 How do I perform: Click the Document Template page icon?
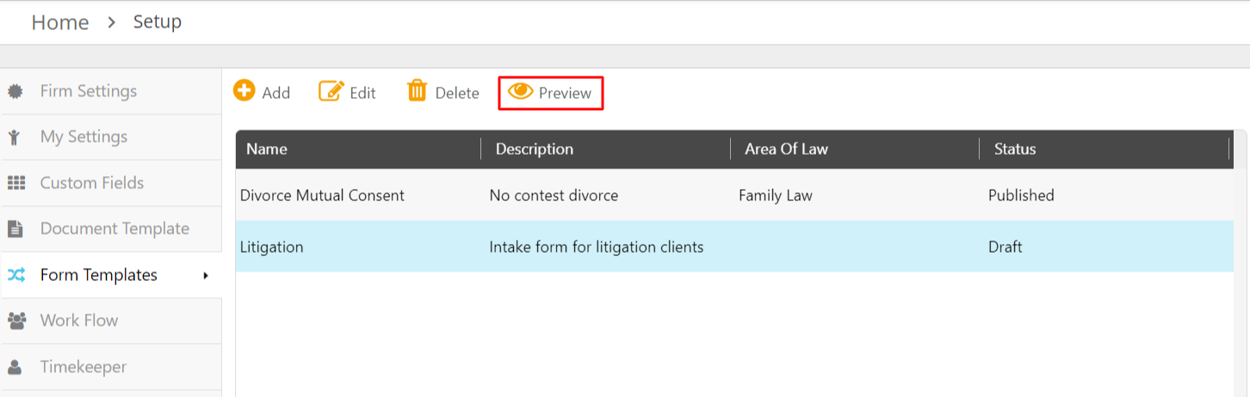pos(15,229)
